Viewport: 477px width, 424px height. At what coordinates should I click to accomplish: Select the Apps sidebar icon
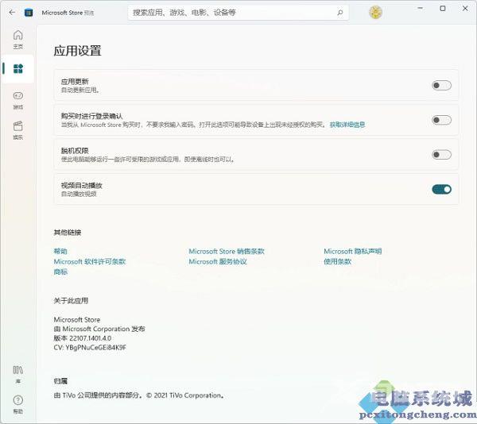pos(18,68)
